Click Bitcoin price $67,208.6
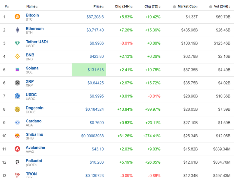Screen dimensions: 234x178 (95, 17)
